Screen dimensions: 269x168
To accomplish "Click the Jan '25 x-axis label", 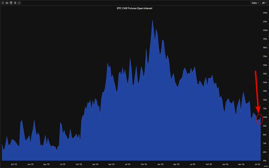I will click(160, 164).
